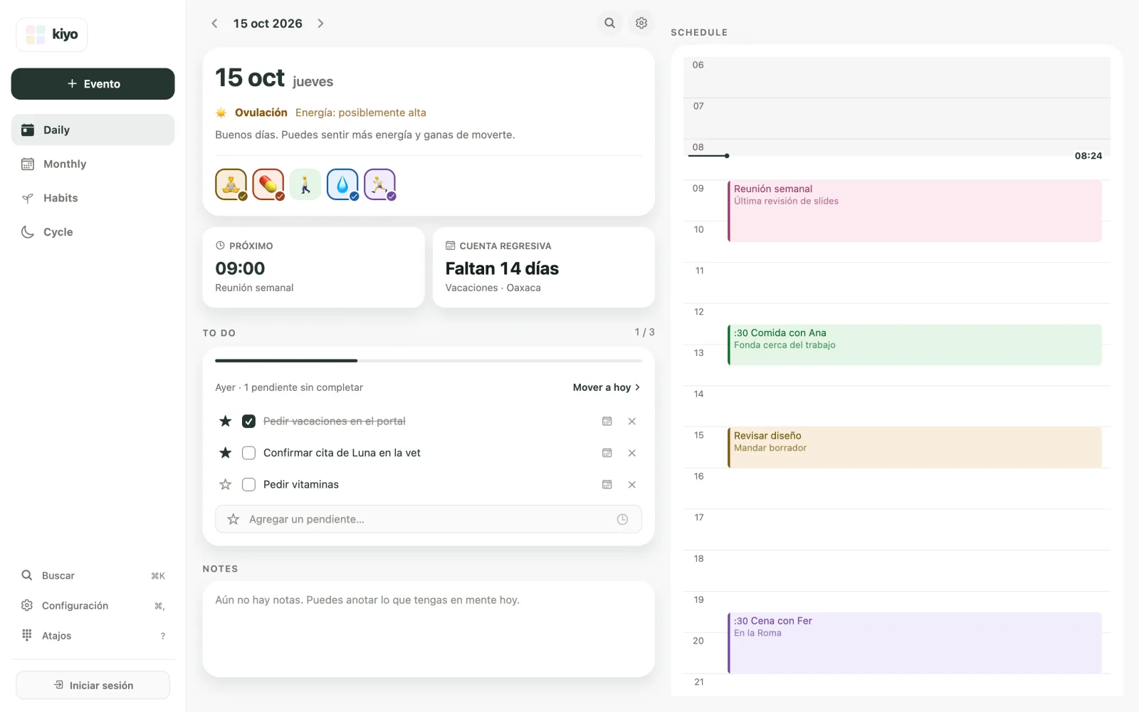Open 'Configuración' in the sidebar

[x=93, y=605]
